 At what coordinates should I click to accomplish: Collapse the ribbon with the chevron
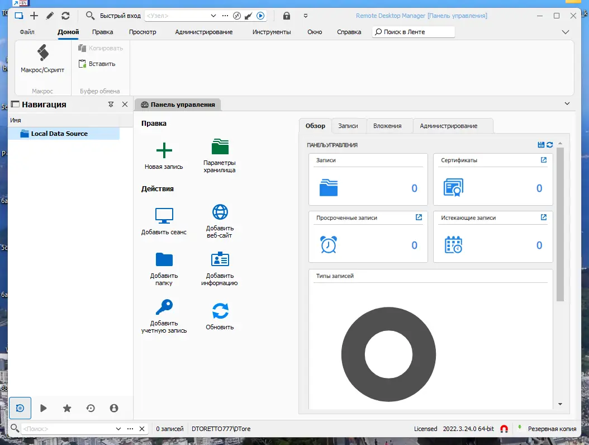click(566, 32)
